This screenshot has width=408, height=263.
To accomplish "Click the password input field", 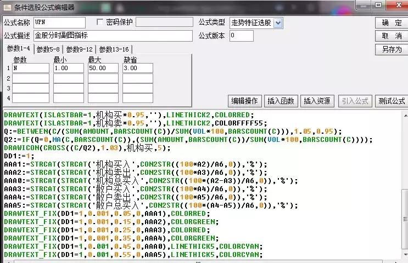I will point(164,22).
